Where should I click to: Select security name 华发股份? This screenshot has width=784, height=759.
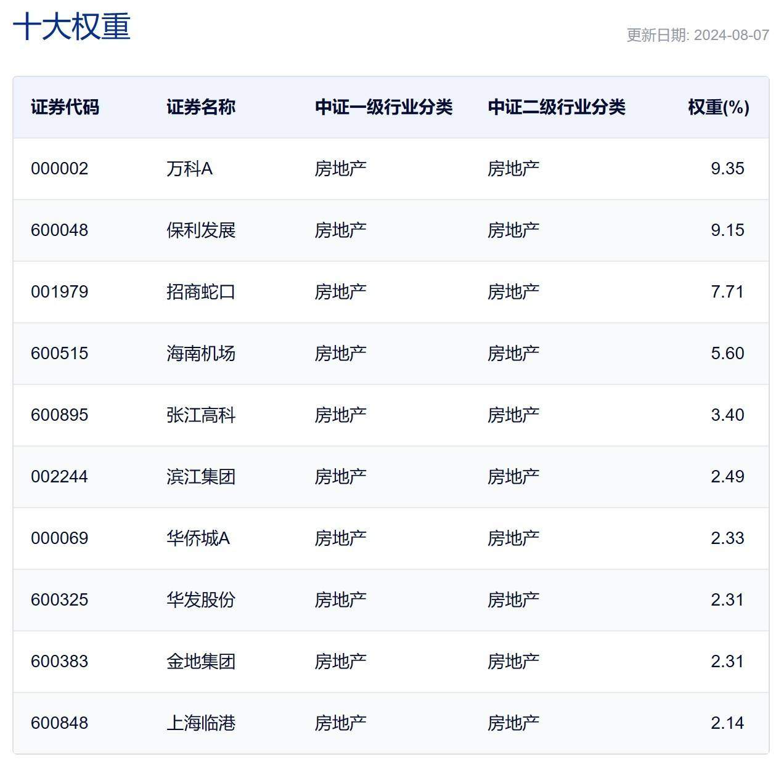[201, 600]
